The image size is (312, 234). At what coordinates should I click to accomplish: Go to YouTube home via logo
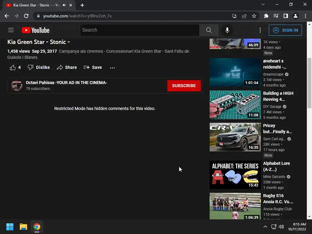[36, 30]
